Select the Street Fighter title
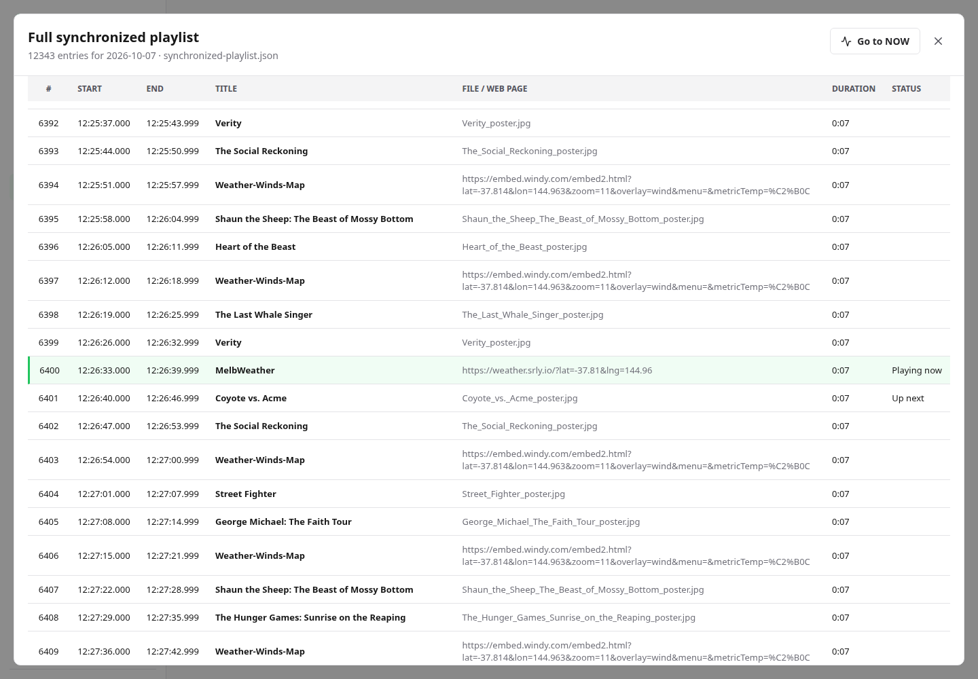The image size is (978, 679). point(246,494)
